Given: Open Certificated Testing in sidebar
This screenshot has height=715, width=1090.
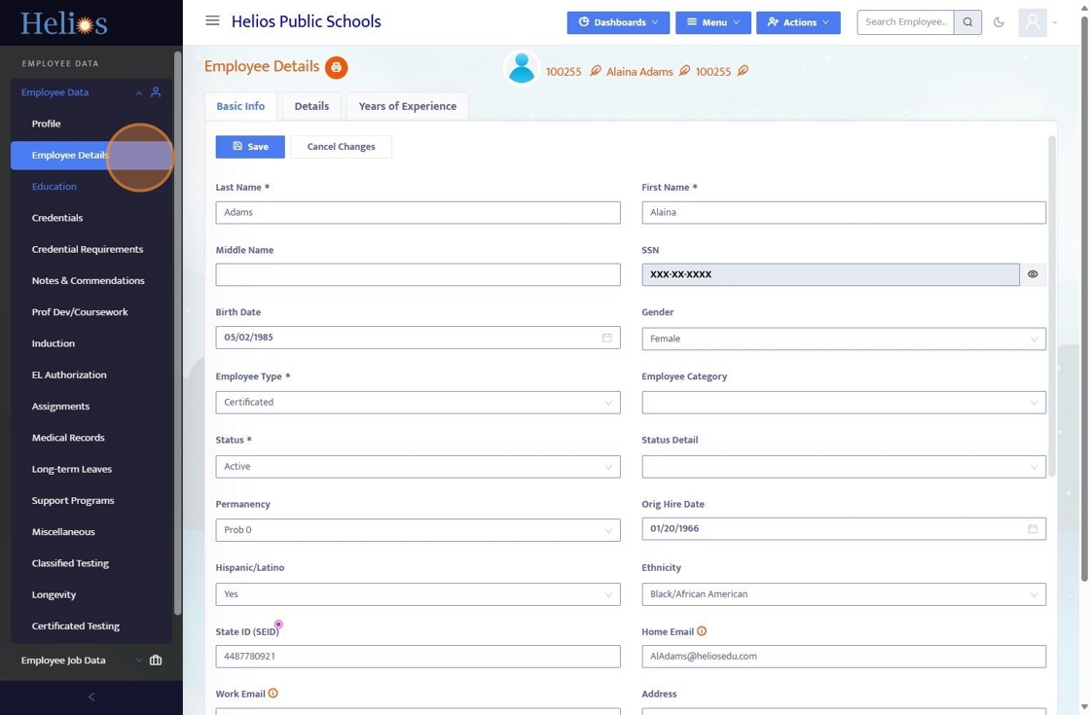Looking at the screenshot, I should pyautogui.click(x=76, y=626).
